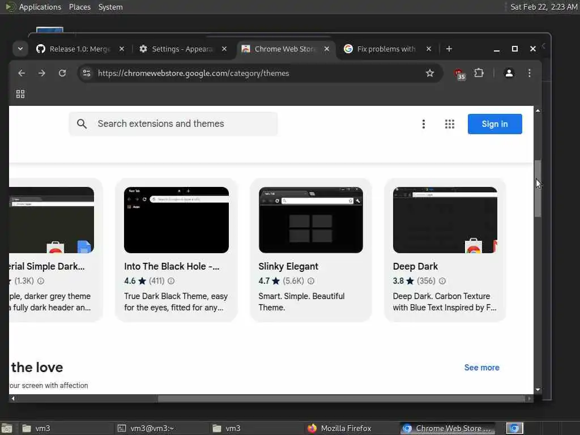Go back to previous page
Screen dimensions: 580x435
[22, 73]
